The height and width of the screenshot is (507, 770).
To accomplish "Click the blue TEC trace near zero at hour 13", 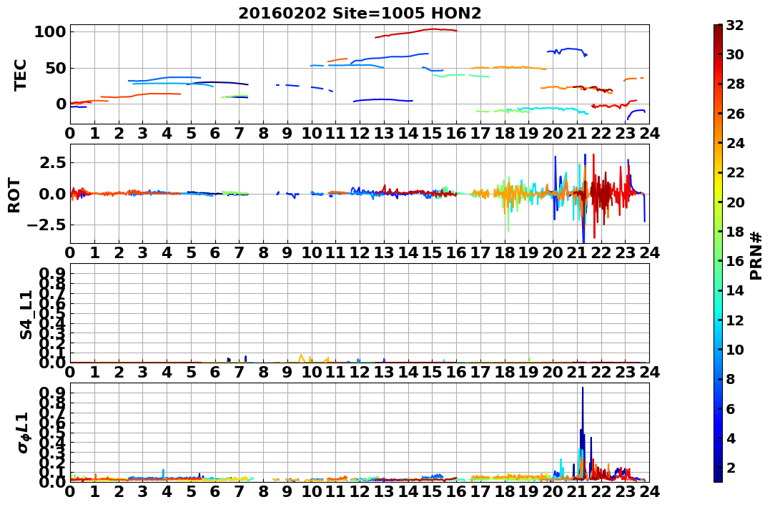I will (x=383, y=99).
